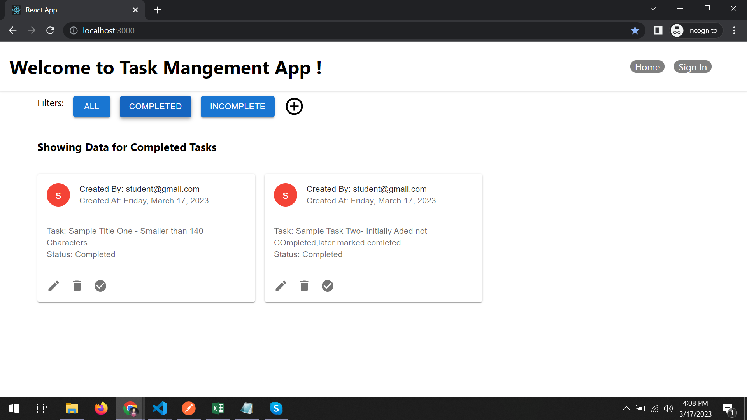Delete the Sample Title One task

(x=77, y=286)
